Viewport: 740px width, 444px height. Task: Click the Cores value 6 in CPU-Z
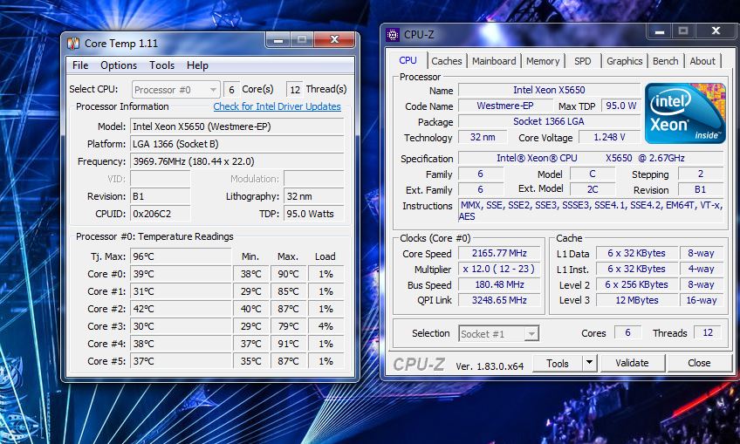click(x=627, y=332)
